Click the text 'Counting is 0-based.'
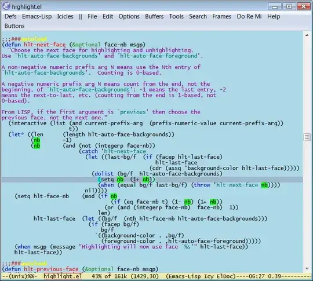Image resolution: width=313 pixels, height=281 pixels. [x=129, y=72]
